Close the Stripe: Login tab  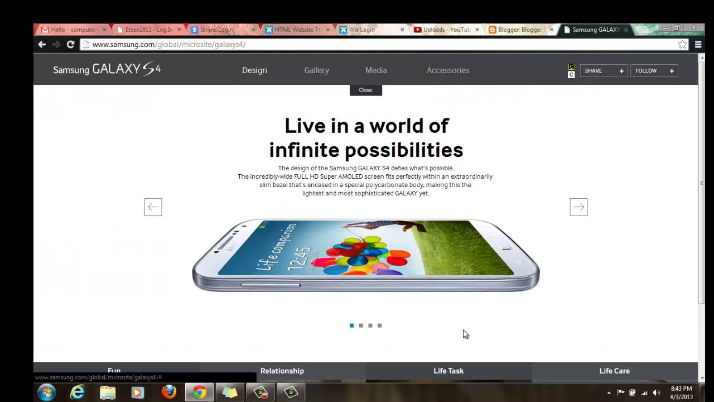tap(253, 30)
